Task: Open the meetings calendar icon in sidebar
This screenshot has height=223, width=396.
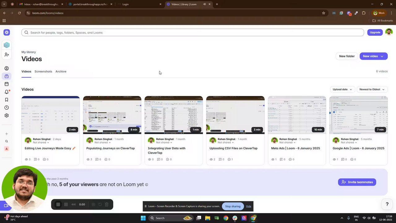Action: click(6, 84)
